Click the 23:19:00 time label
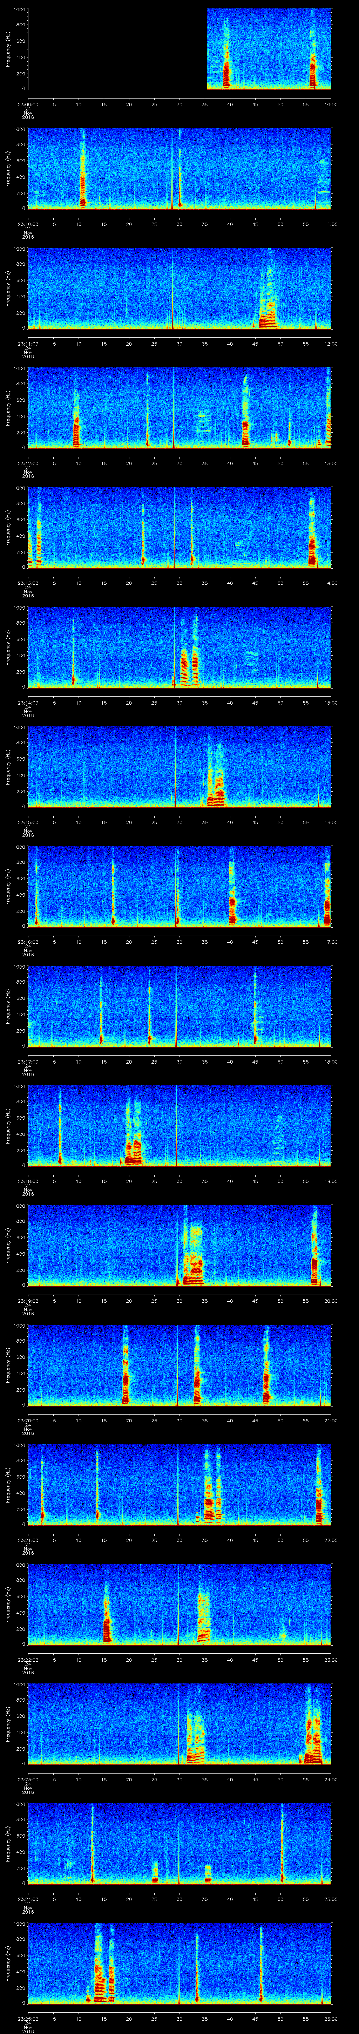Screen dimensions: 359x2034 [x=28, y=1301]
